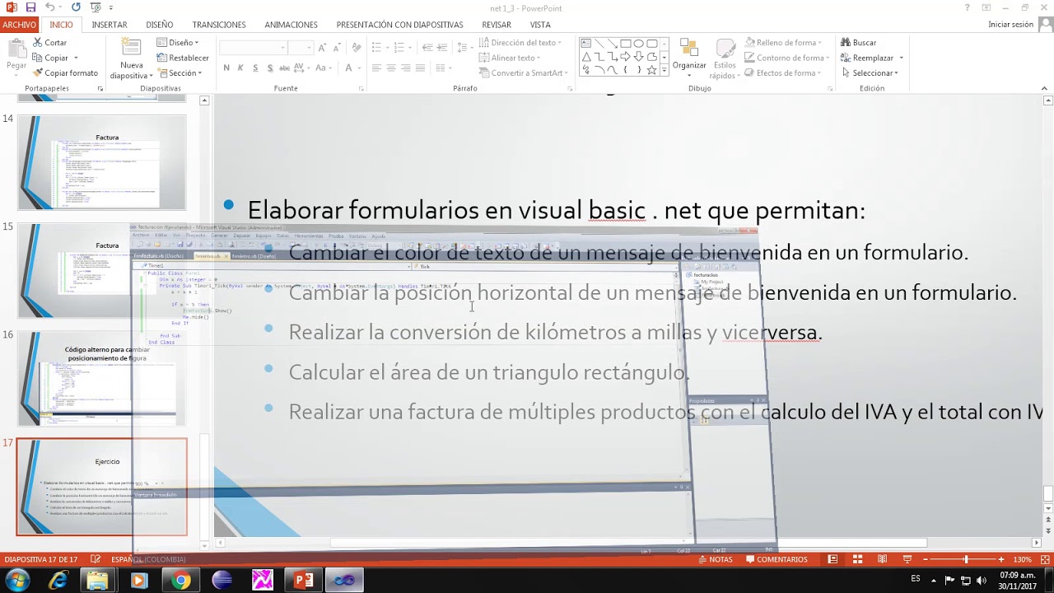Toggle the NOTAS pane
Image resolution: width=1054 pixels, height=593 pixels.
point(714,559)
